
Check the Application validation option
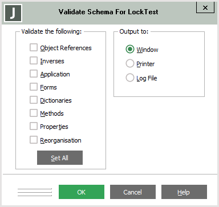click(34, 74)
